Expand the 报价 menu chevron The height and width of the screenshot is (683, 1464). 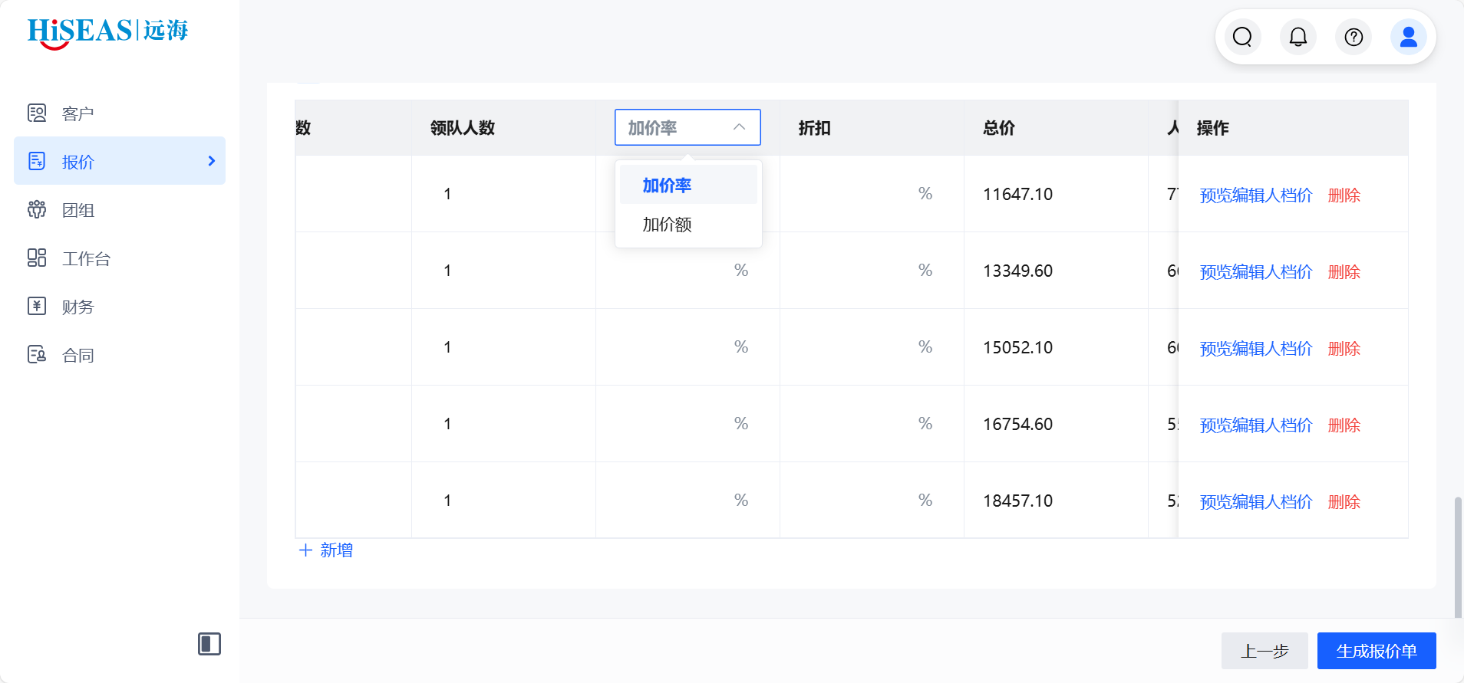click(212, 161)
